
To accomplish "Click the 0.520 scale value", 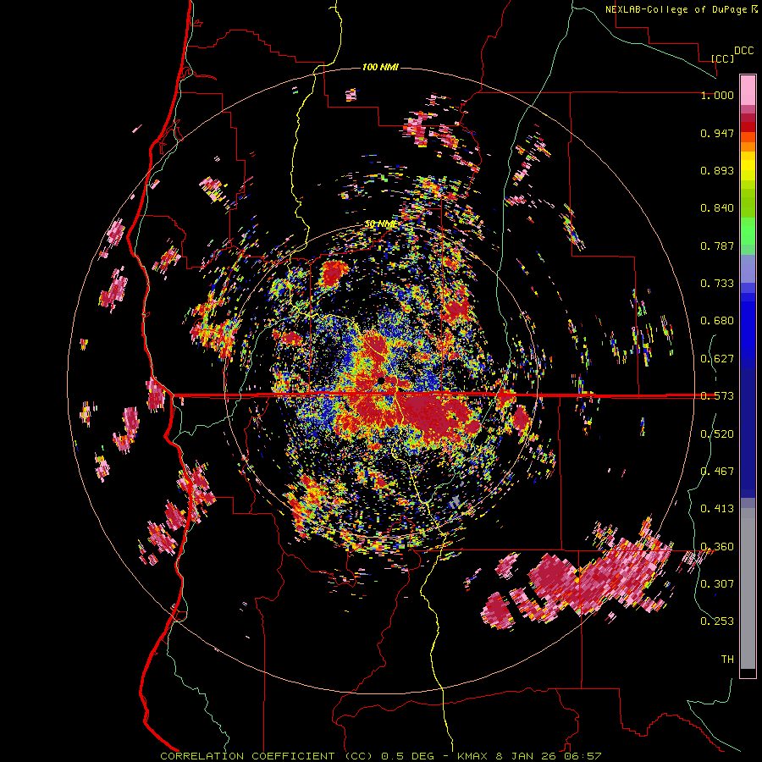I will coord(717,434).
